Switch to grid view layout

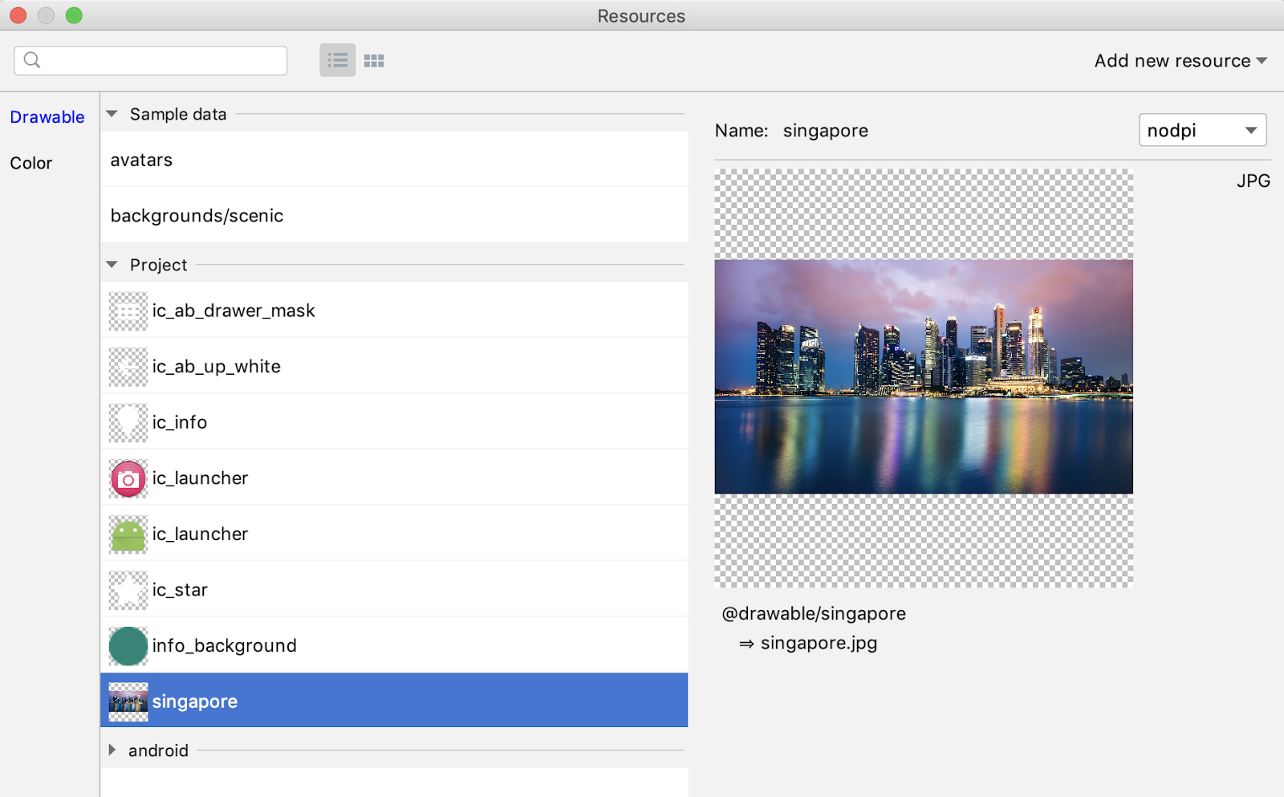coord(374,61)
